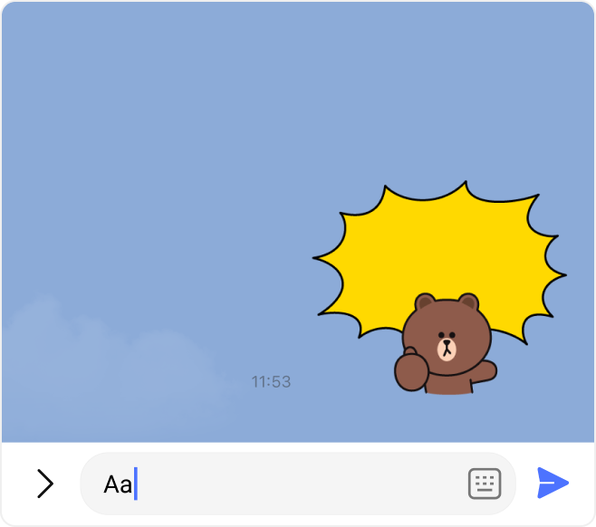Screen dimensions: 596x527
Task: Send the message with the blue arrow
Action: (553, 483)
